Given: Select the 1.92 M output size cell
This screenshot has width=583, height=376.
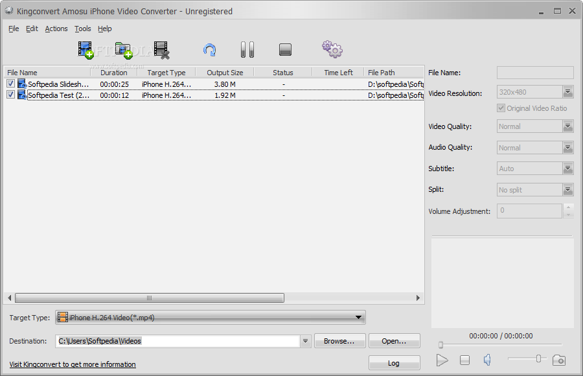Looking at the screenshot, I should tap(225, 95).
